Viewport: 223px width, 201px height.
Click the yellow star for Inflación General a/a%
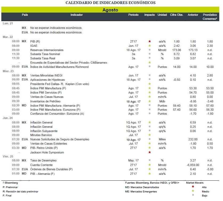coord(149,122)
